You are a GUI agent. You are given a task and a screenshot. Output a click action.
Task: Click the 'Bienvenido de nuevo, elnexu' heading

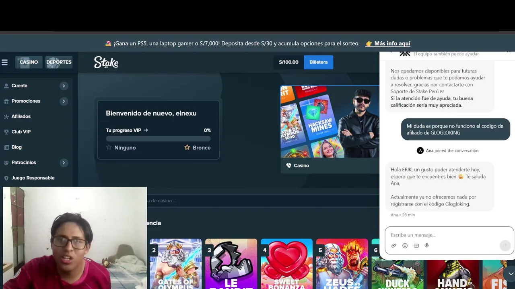[x=151, y=113]
